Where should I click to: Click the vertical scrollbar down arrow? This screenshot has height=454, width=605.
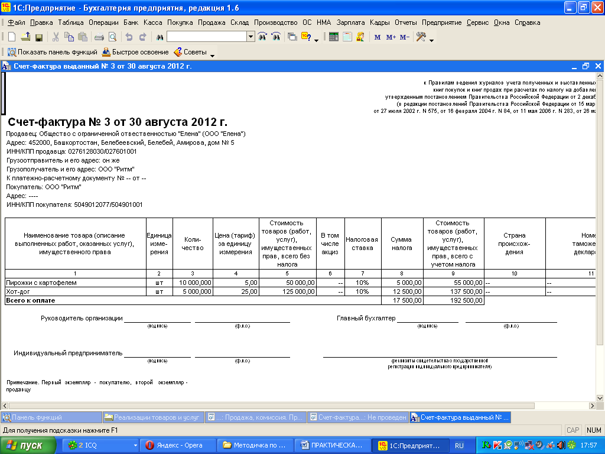click(x=600, y=398)
